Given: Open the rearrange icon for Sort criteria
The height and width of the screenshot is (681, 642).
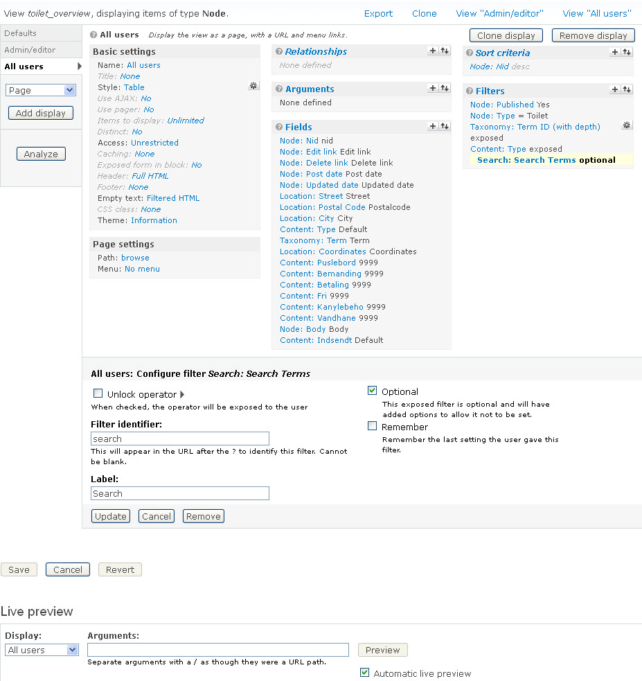Looking at the screenshot, I should point(627,51).
